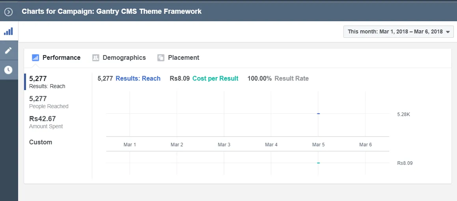Click the Mar 2 axis label

[177, 145]
